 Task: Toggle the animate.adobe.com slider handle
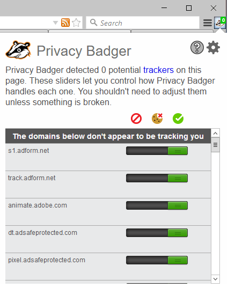coord(178,205)
